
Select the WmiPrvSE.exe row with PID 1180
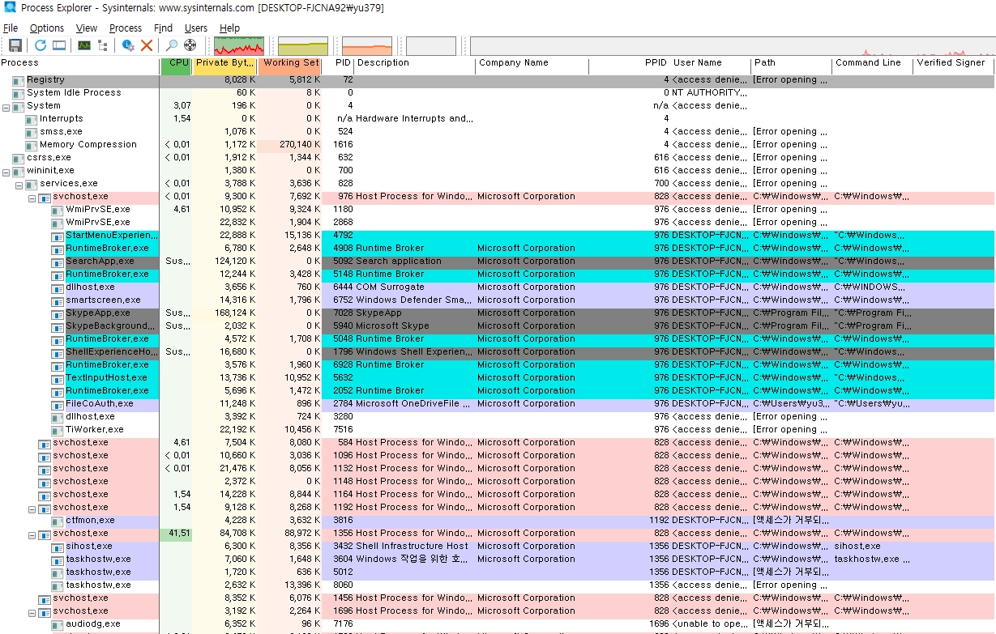point(497,210)
